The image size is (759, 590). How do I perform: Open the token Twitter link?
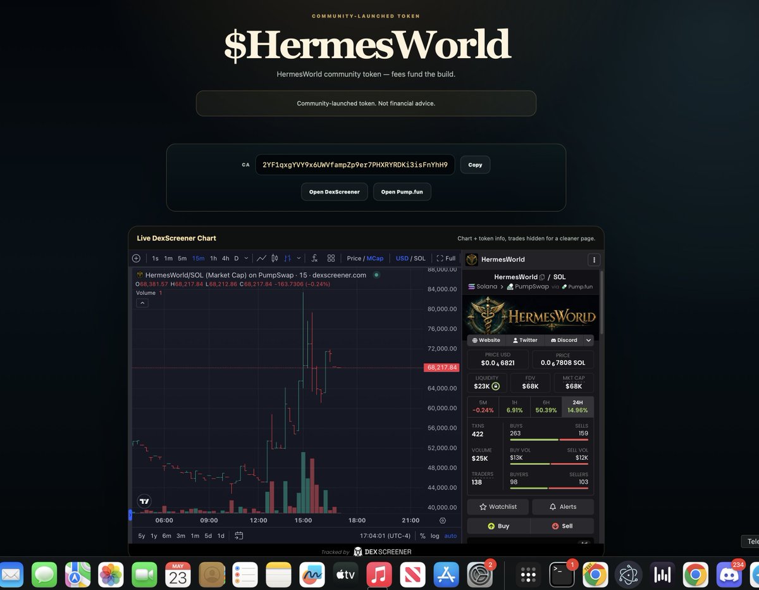click(524, 340)
